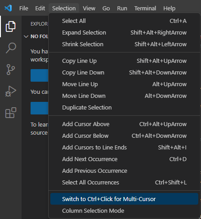Open the Extensions view icon
The height and width of the screenshot is (219, 201).
(x=11, y=113)
